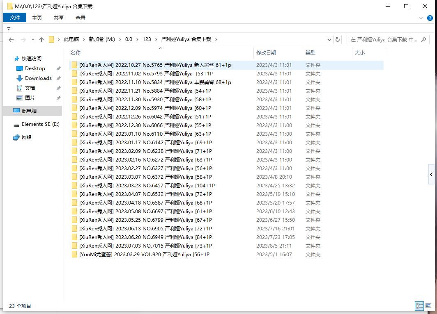Expand the chevron after 此电脑 breadcrumb
437x314 pixels.
(84, 39)
